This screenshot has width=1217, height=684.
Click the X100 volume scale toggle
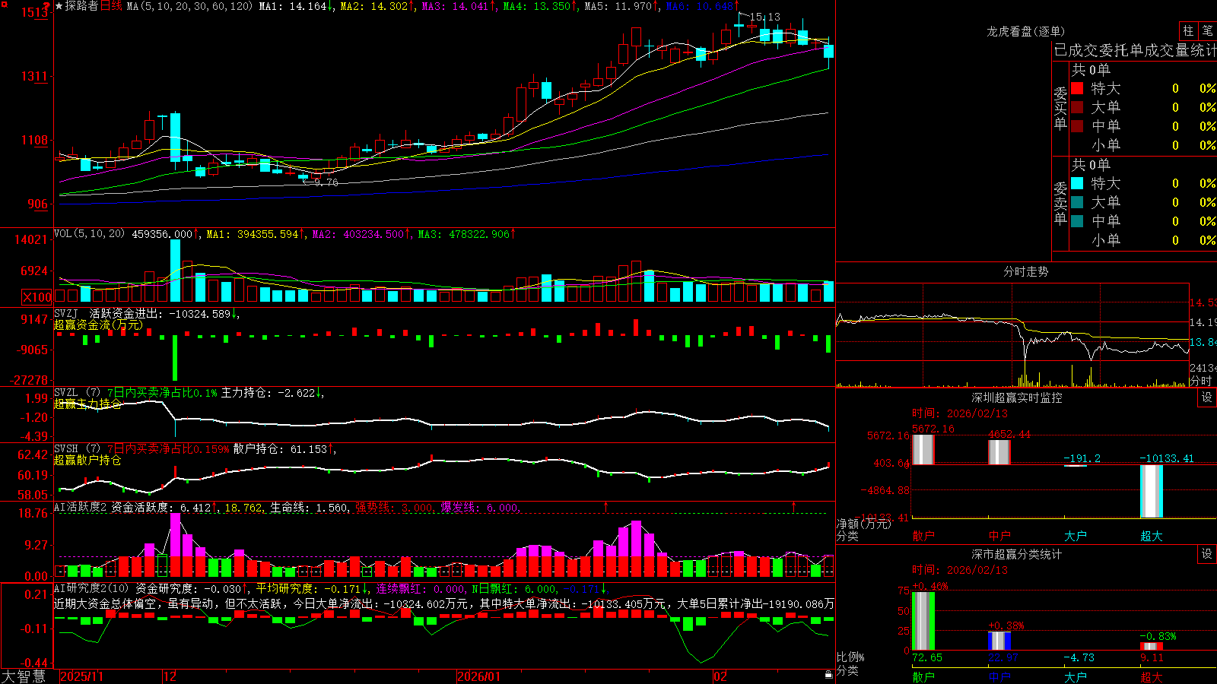coord(37,297)
